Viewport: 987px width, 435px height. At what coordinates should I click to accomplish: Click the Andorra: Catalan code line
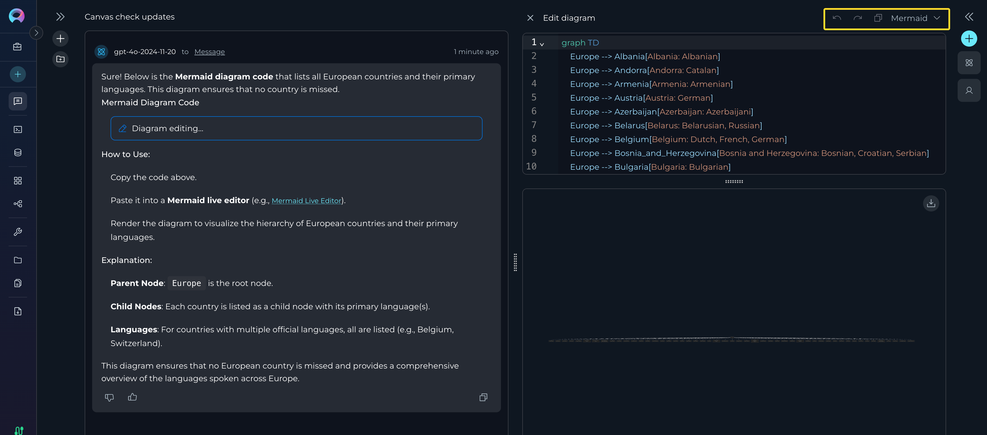coord(644,70)
